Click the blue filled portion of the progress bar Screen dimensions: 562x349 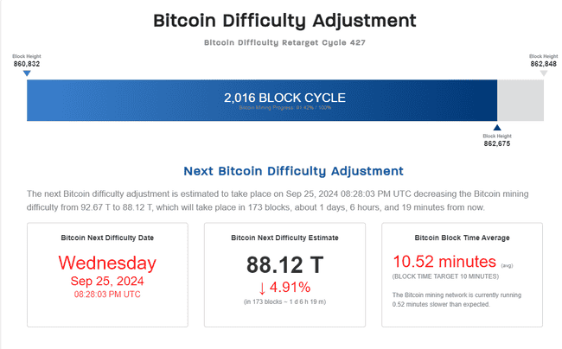130,99
